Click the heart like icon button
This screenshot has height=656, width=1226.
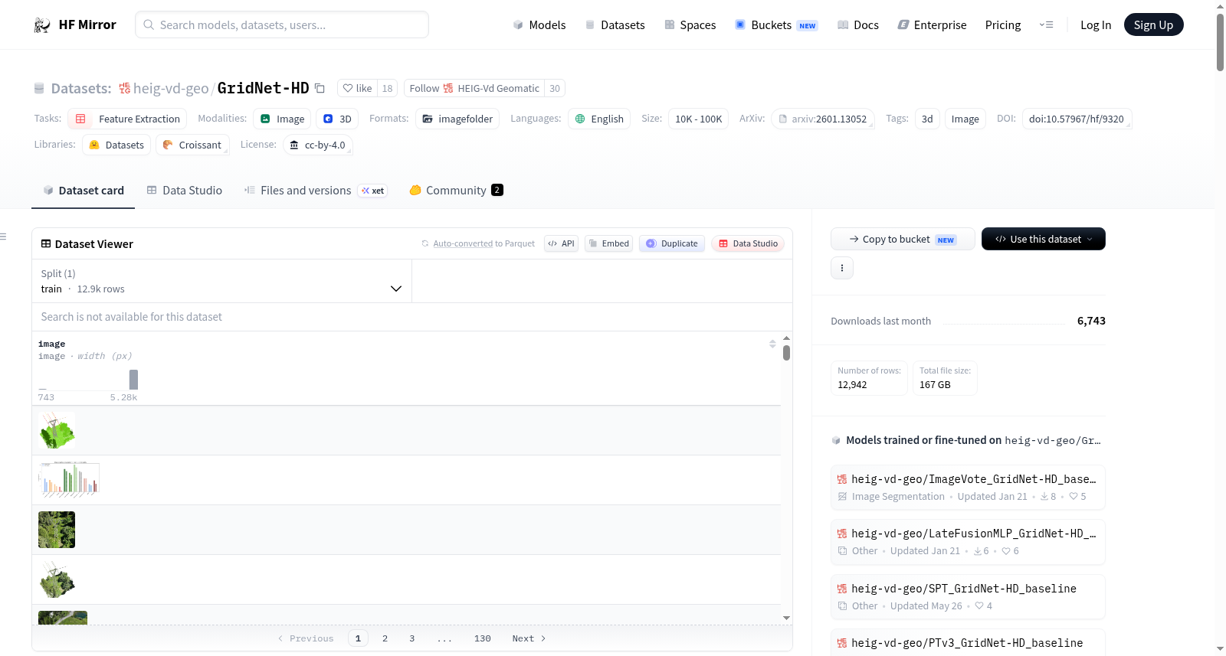pos(357,88)
